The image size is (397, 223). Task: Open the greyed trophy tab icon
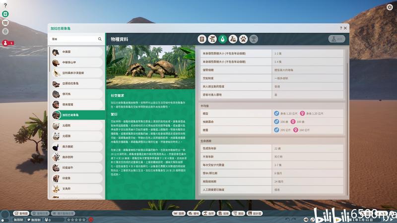[x=254, y=39]
